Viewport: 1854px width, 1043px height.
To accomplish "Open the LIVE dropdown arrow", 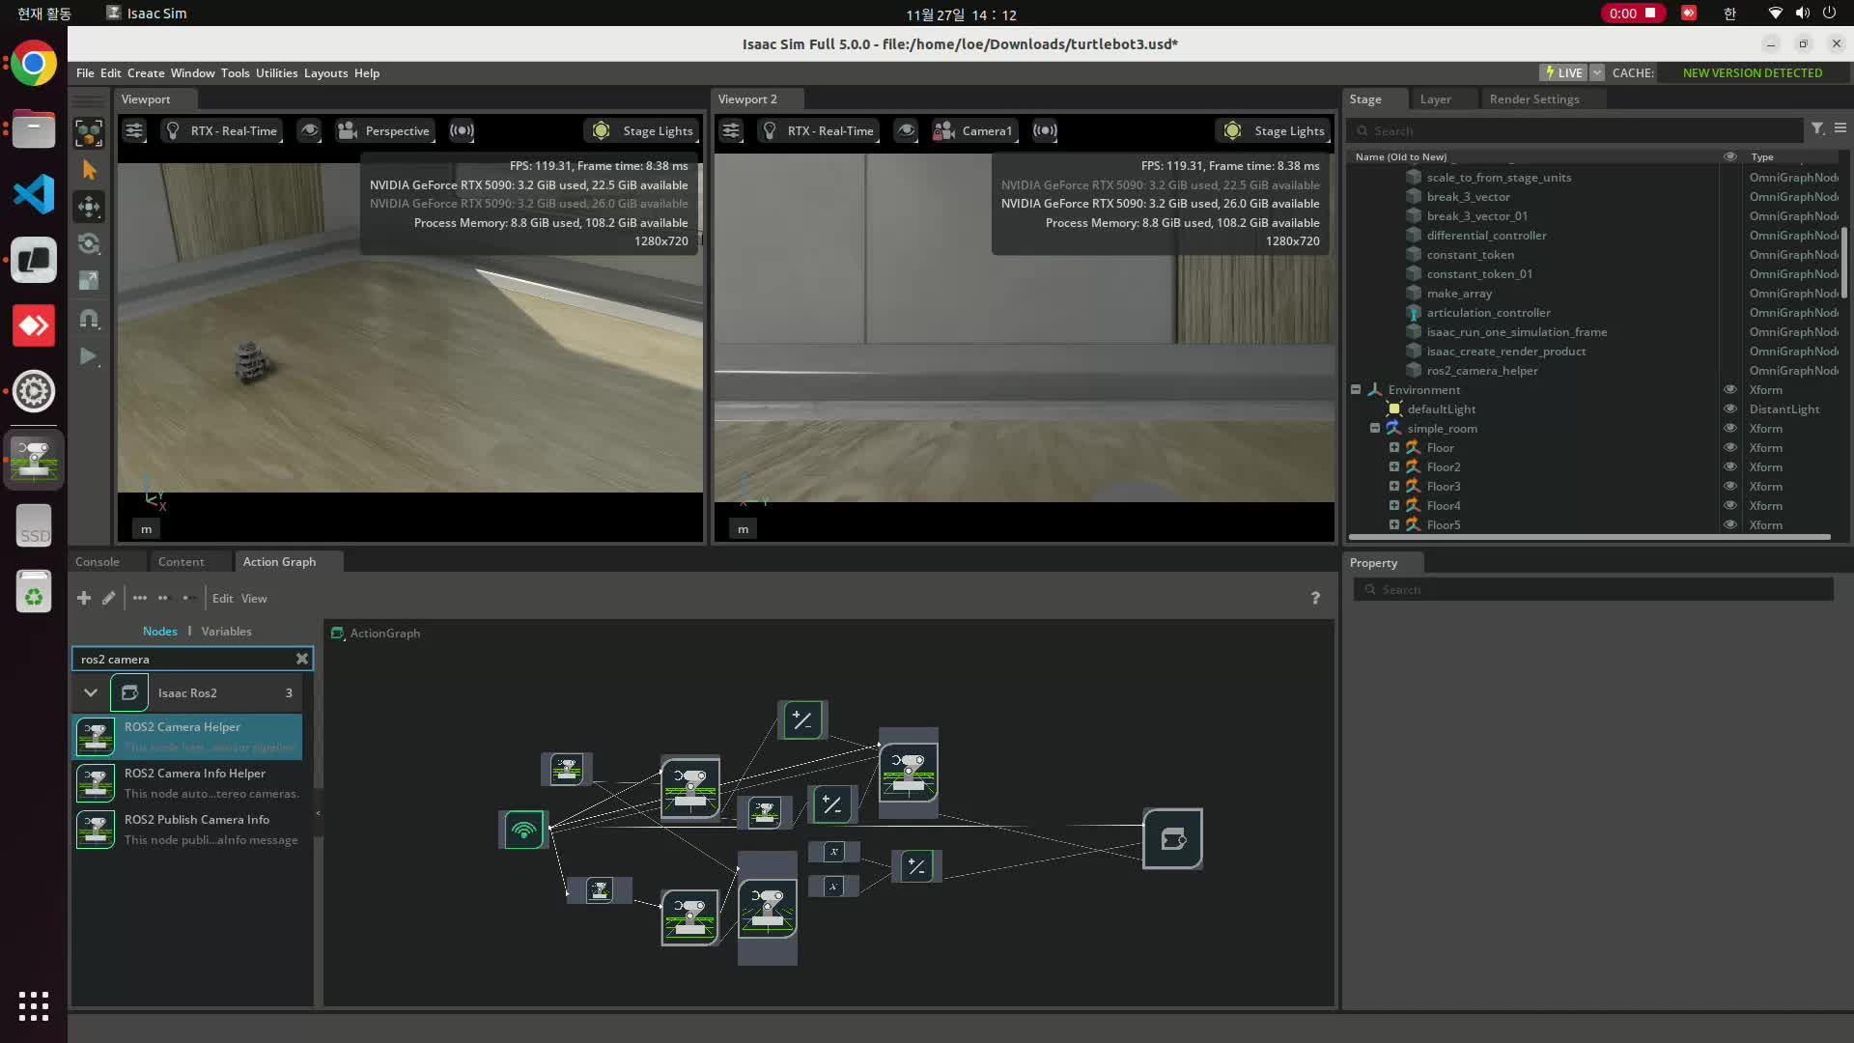I will click(x=1596, y=72).
